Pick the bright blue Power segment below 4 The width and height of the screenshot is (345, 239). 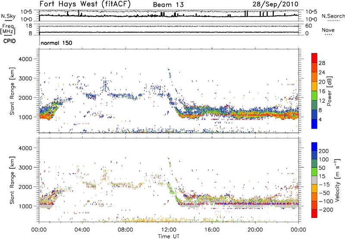point(314,124)
